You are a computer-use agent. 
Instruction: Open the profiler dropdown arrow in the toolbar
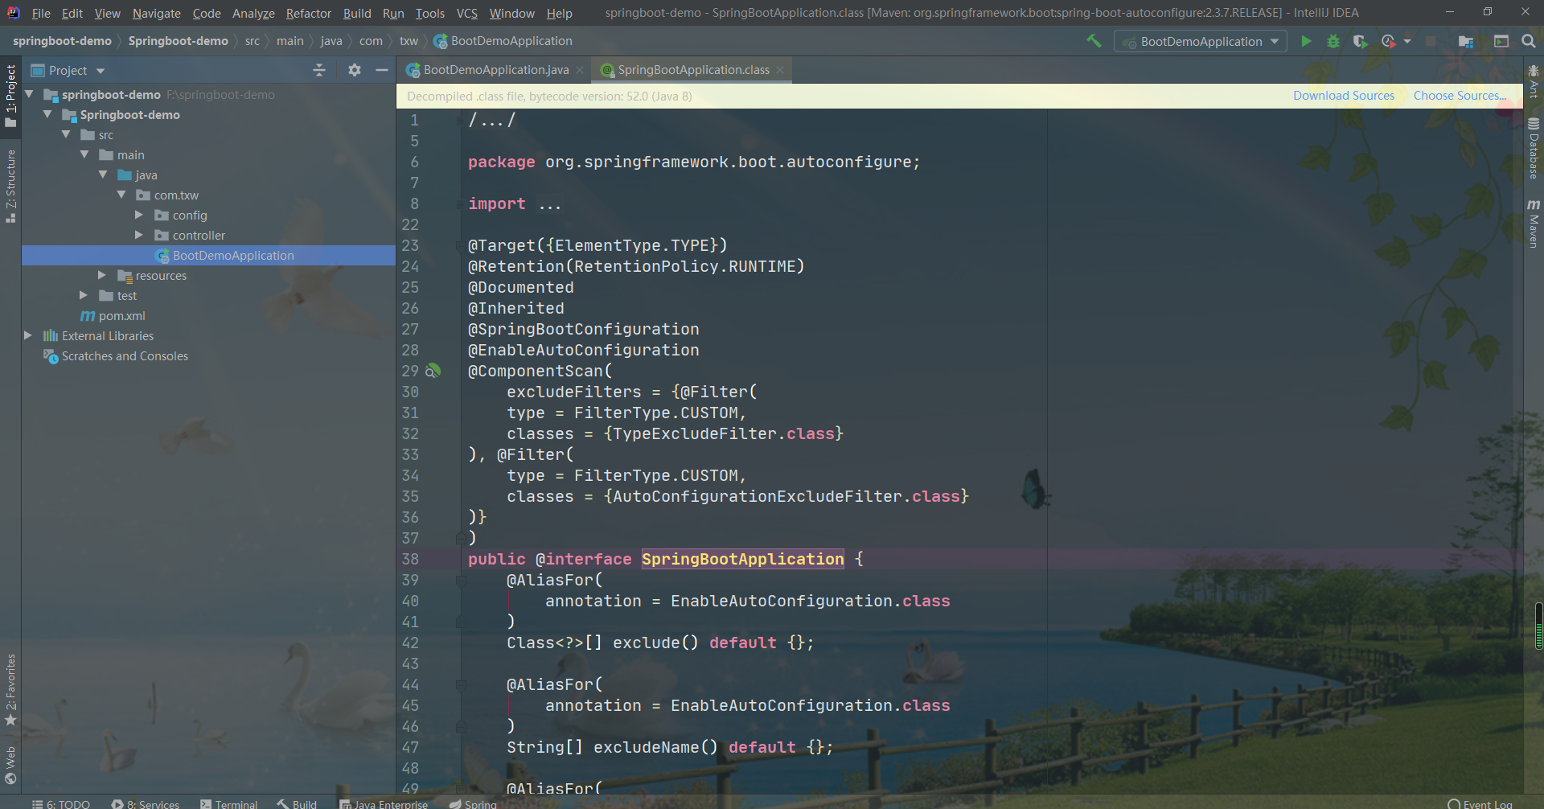[1407, 41]
